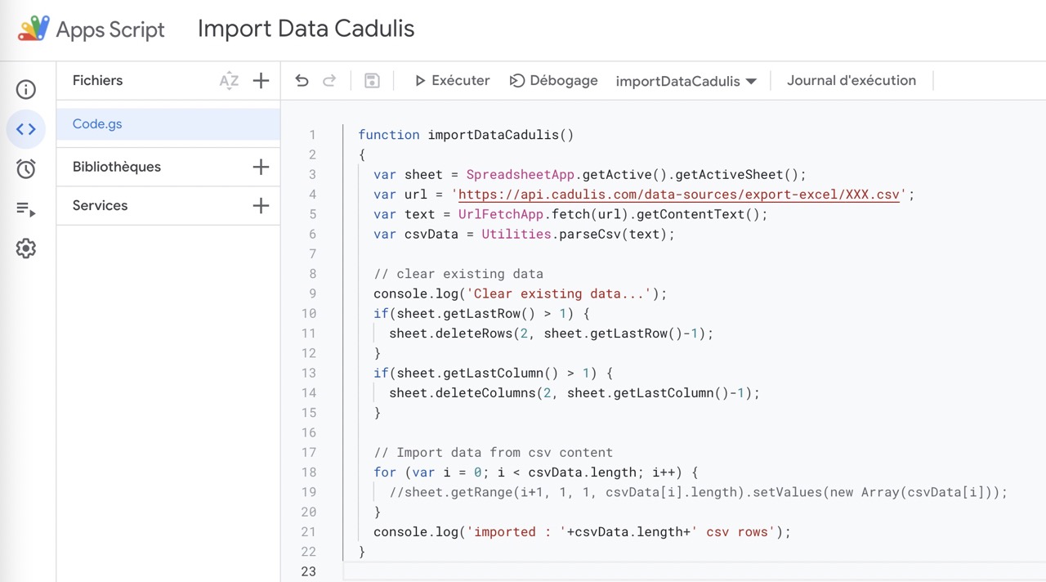Select the Code.gs file
1046x582 pixels.
tap(168, 124)
